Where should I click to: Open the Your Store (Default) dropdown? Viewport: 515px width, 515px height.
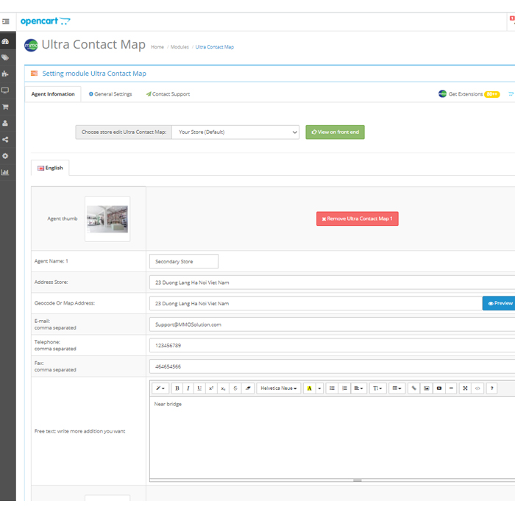235,132
